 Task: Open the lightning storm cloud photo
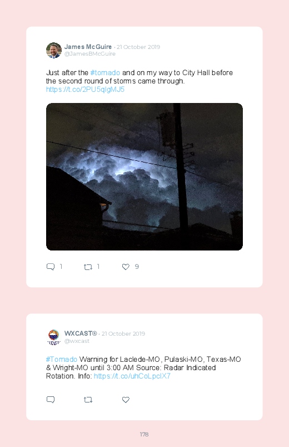click(x=144, y=177)
